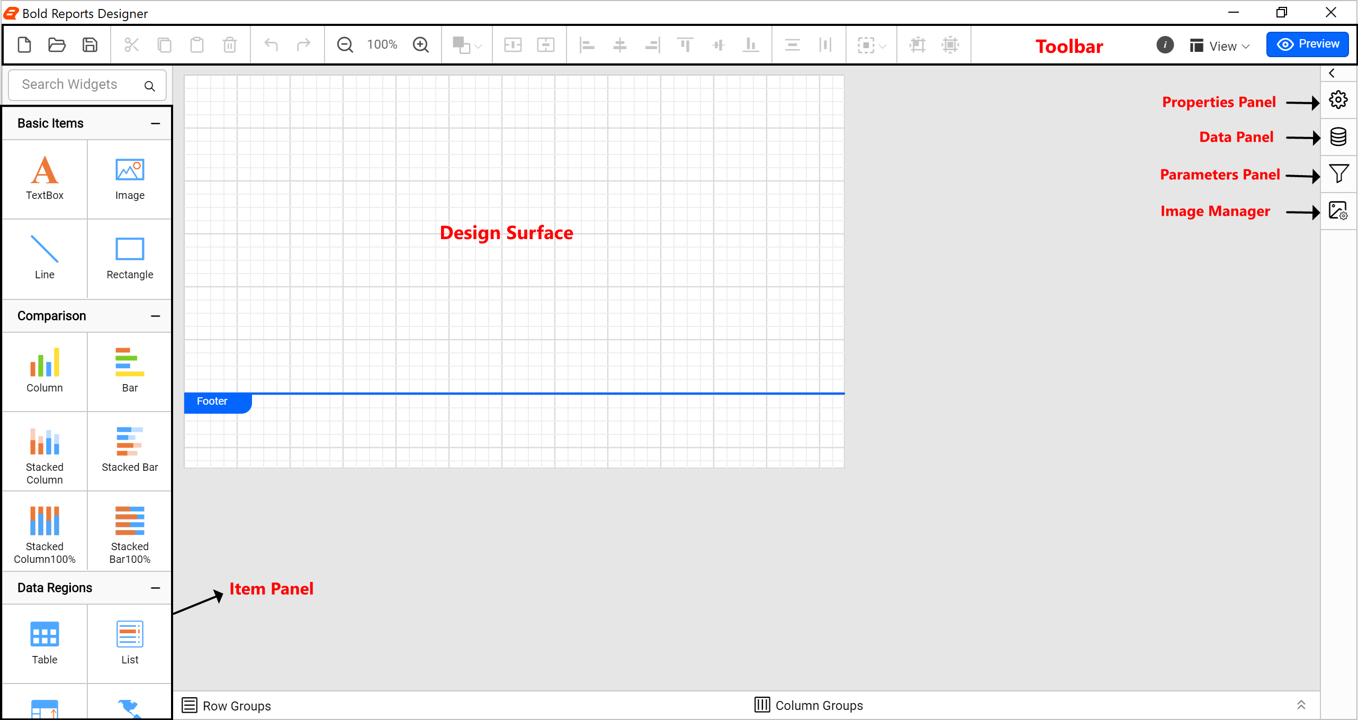Collapse the Data Regions section
This screenshot has width=1358, height=720.
coord(155,588)
